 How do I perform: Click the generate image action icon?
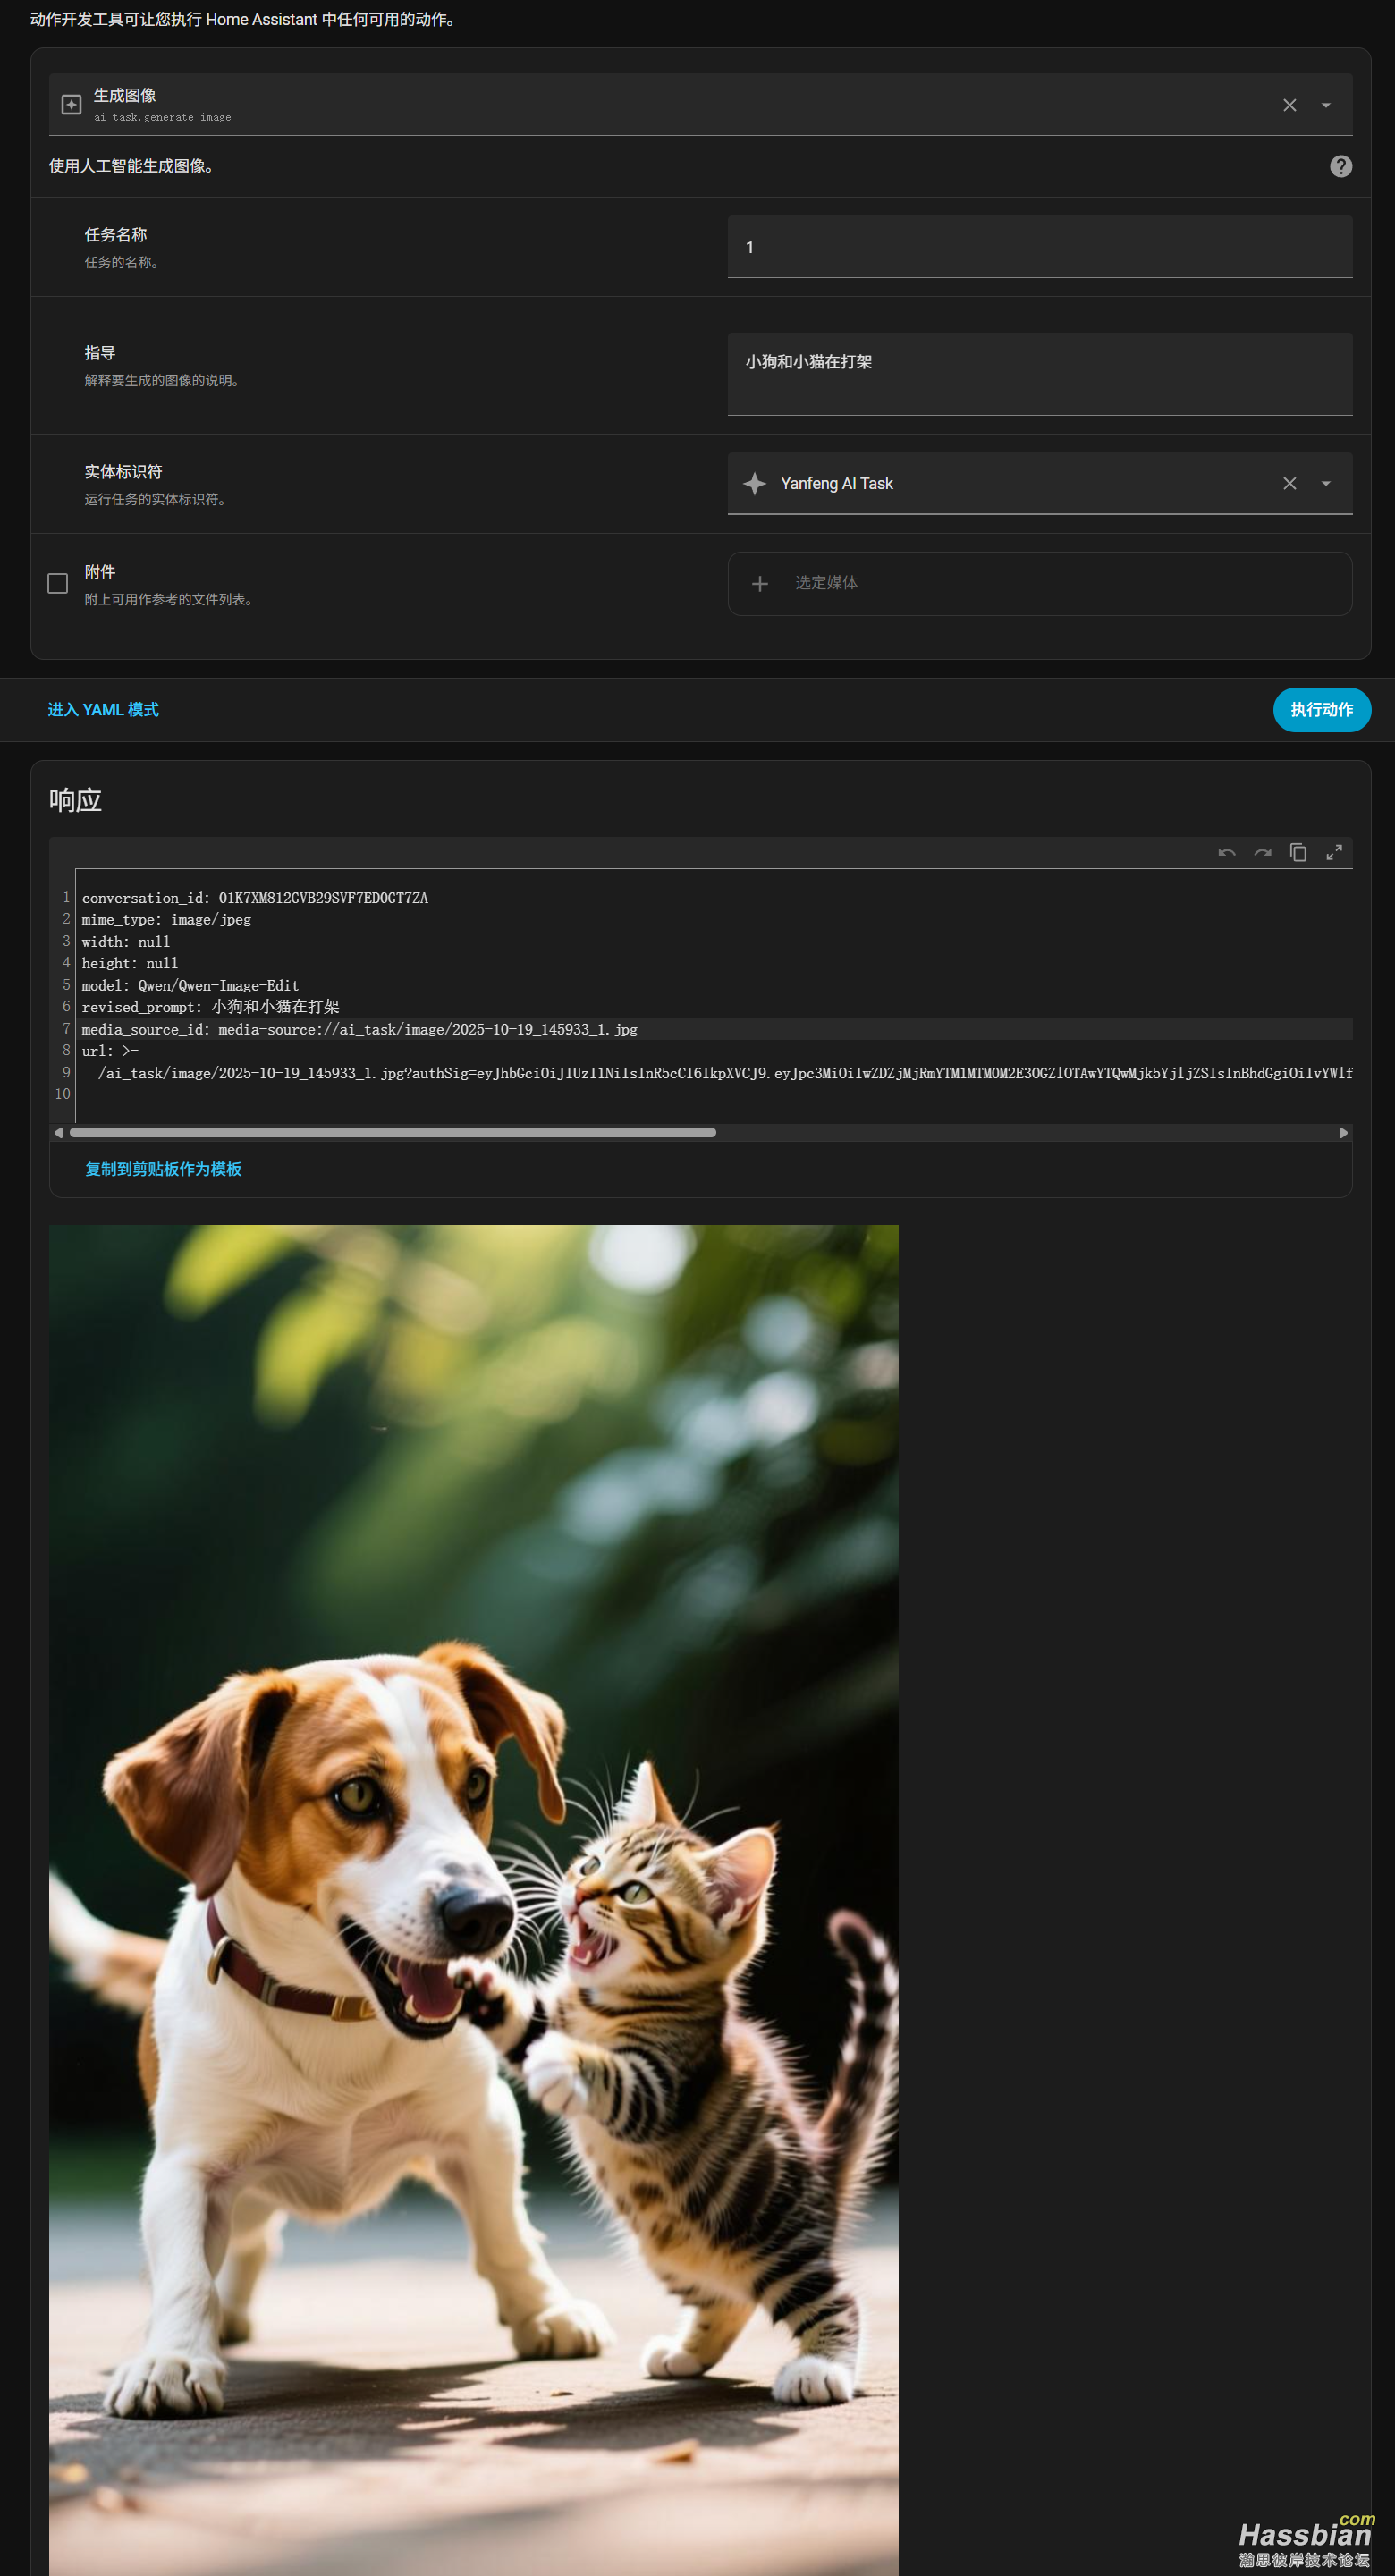tap(71, 105)
